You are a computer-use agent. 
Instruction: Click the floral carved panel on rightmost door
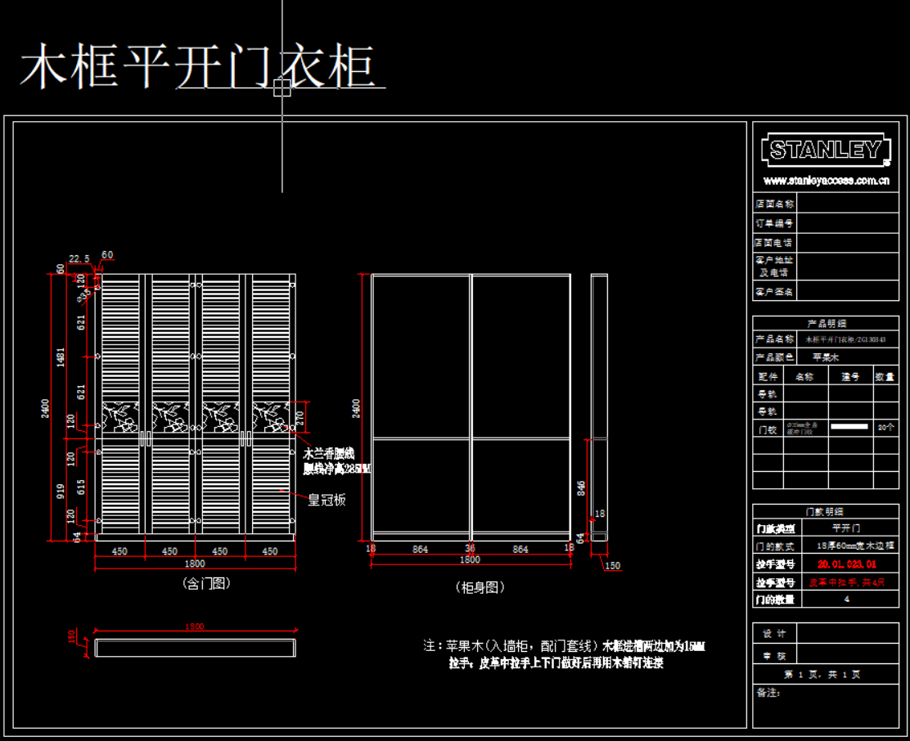coord(271,417)
